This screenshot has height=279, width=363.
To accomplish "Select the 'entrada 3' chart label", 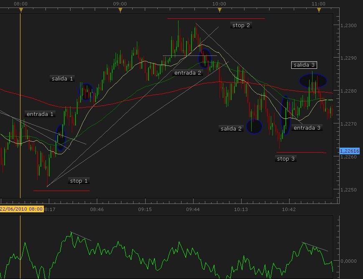I will [307, 128].
